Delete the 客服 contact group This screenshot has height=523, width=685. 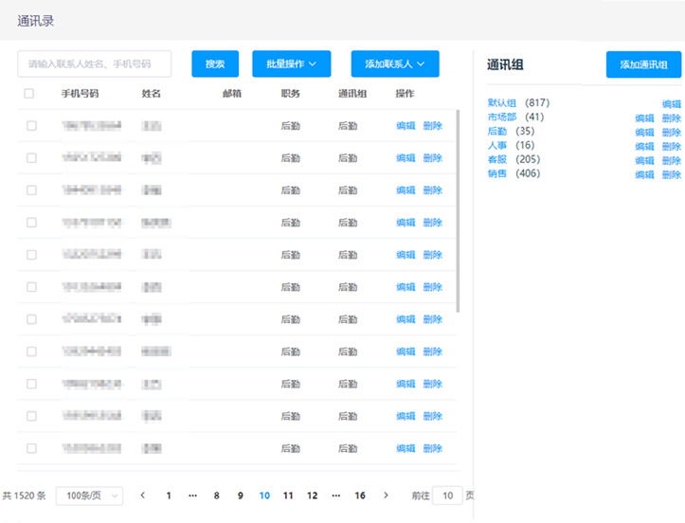(x=672, y=161)
